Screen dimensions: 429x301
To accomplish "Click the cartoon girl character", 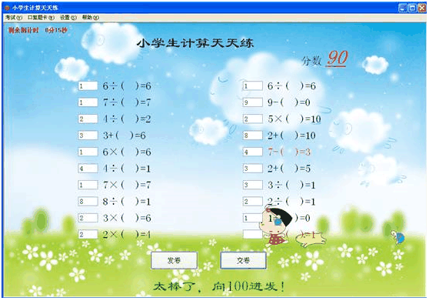I will (275, 226).
